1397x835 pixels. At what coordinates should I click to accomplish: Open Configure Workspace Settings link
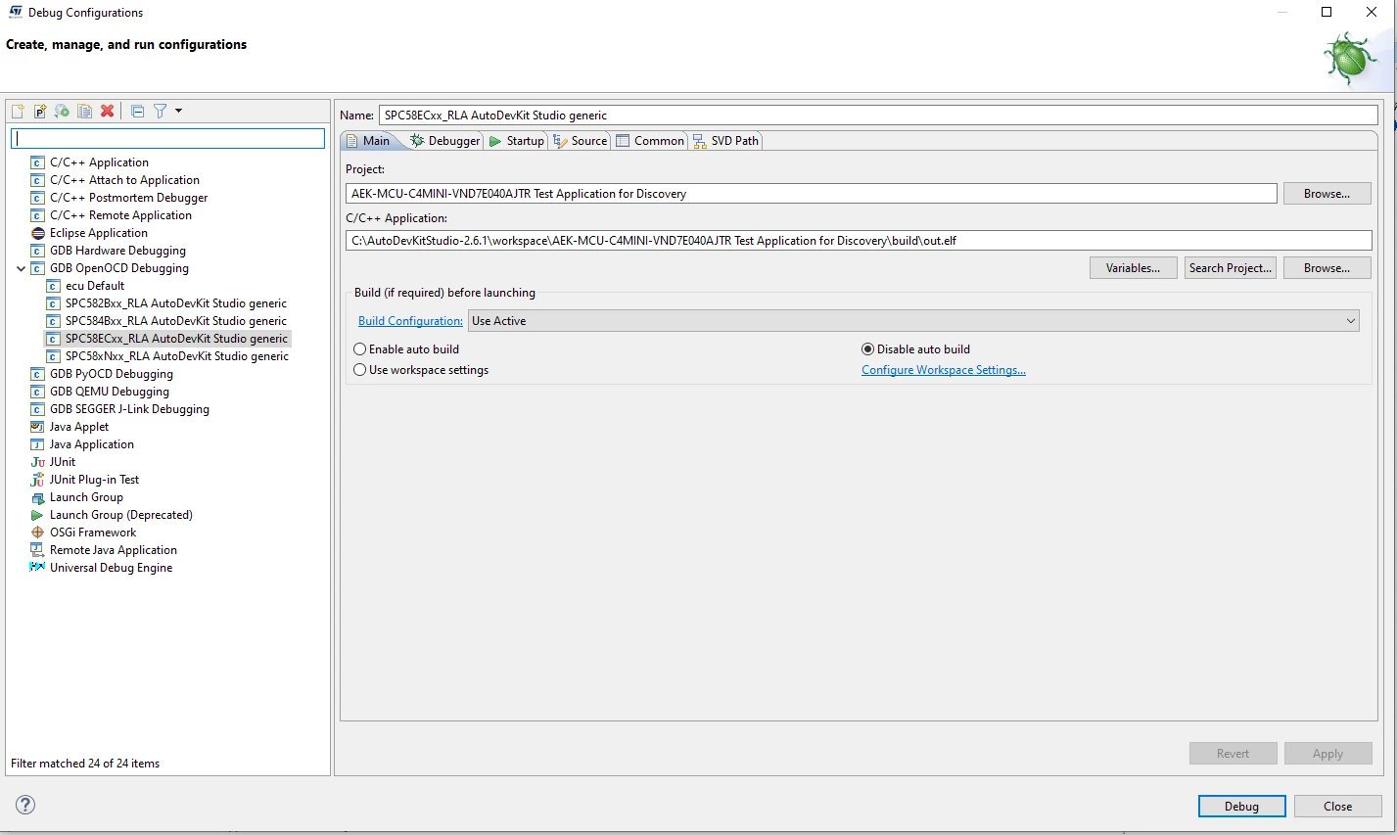944,370
